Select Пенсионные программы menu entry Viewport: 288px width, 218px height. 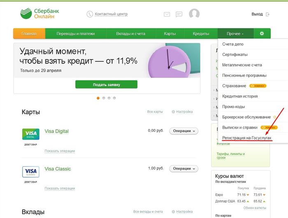[x=253, y=75]
